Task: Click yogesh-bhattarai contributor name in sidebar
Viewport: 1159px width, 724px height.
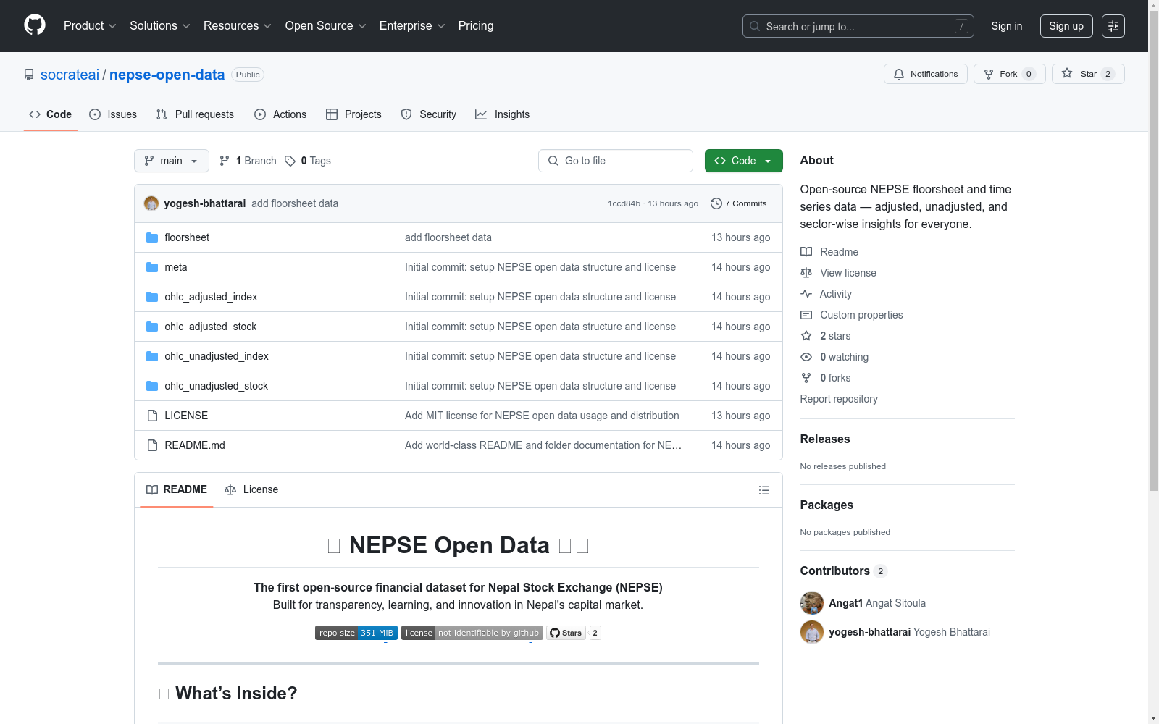Action: pyautogui.click(x=870, y=632)
